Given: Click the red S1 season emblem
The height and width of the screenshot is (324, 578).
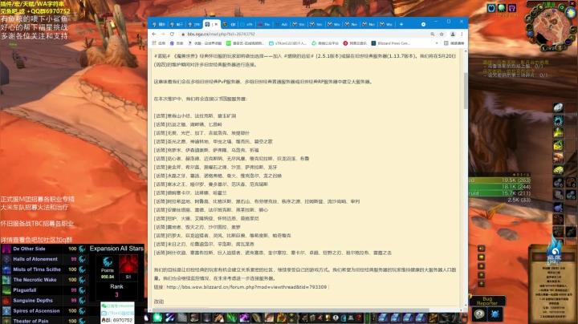Looking at the screenshot, I should click(x=128, y=264).
